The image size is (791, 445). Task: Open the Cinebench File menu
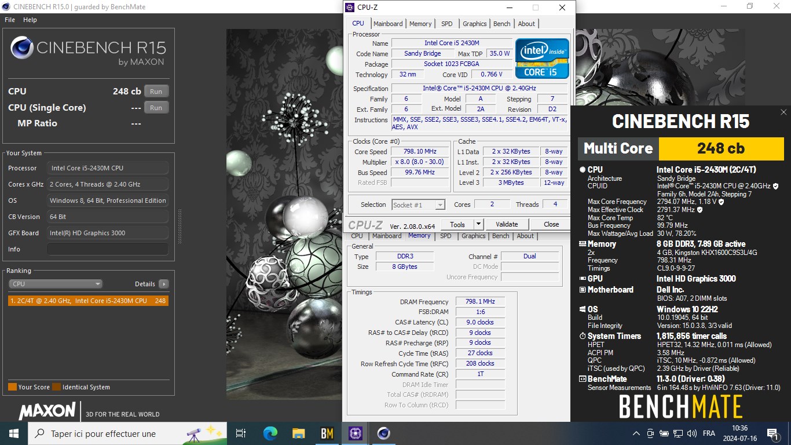[x=10, y=20]
